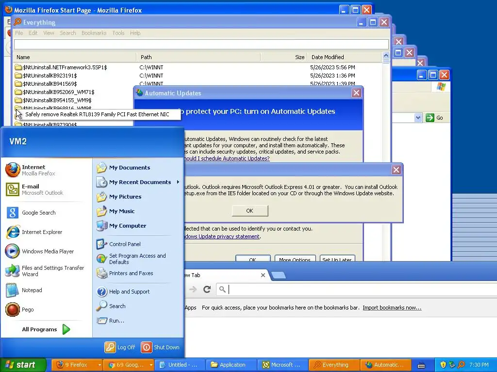Open schedule Automatic Updates help link
The image size is (497, 372).
(227, 158)
